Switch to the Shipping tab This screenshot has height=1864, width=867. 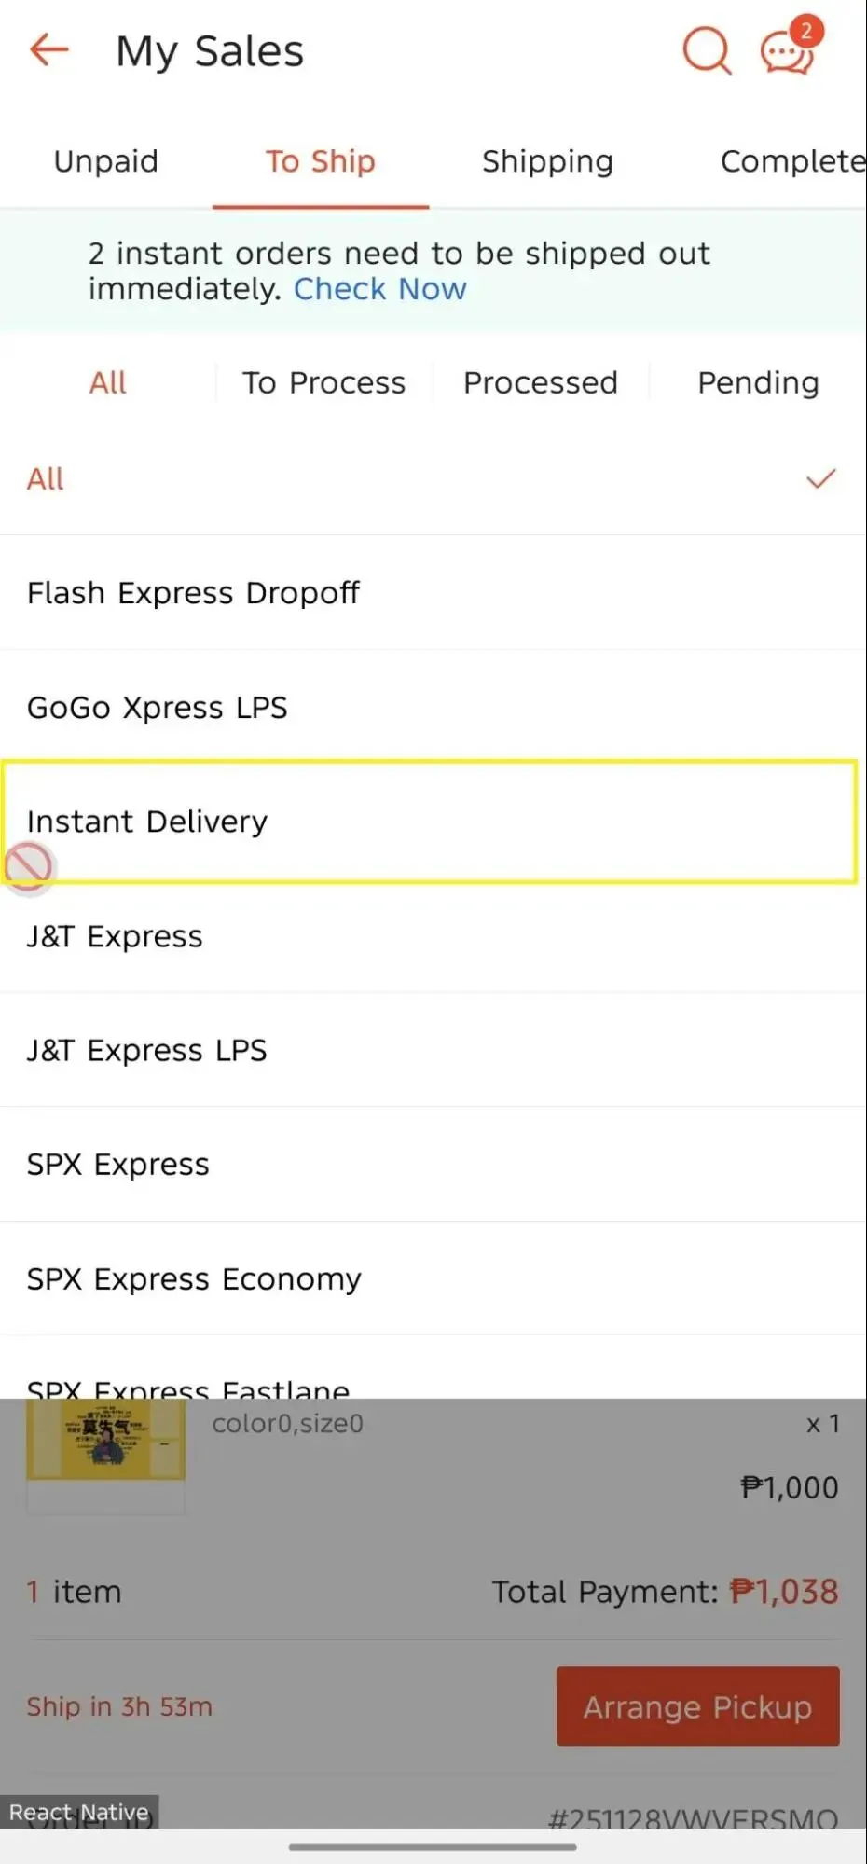click(547, 161)
